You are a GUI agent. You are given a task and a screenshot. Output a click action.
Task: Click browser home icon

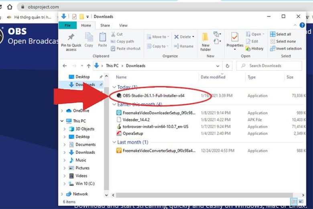click(x=10, y=7)
